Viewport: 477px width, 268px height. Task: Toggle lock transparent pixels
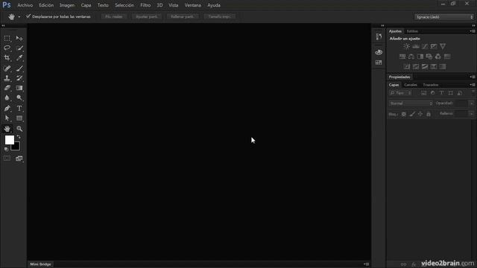point(404,114)
